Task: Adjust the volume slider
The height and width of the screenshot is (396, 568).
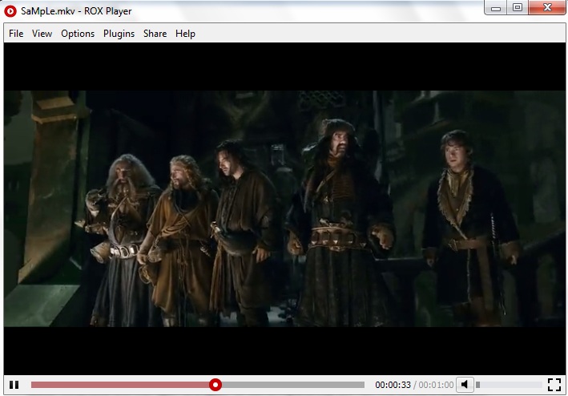Action: 509,385
